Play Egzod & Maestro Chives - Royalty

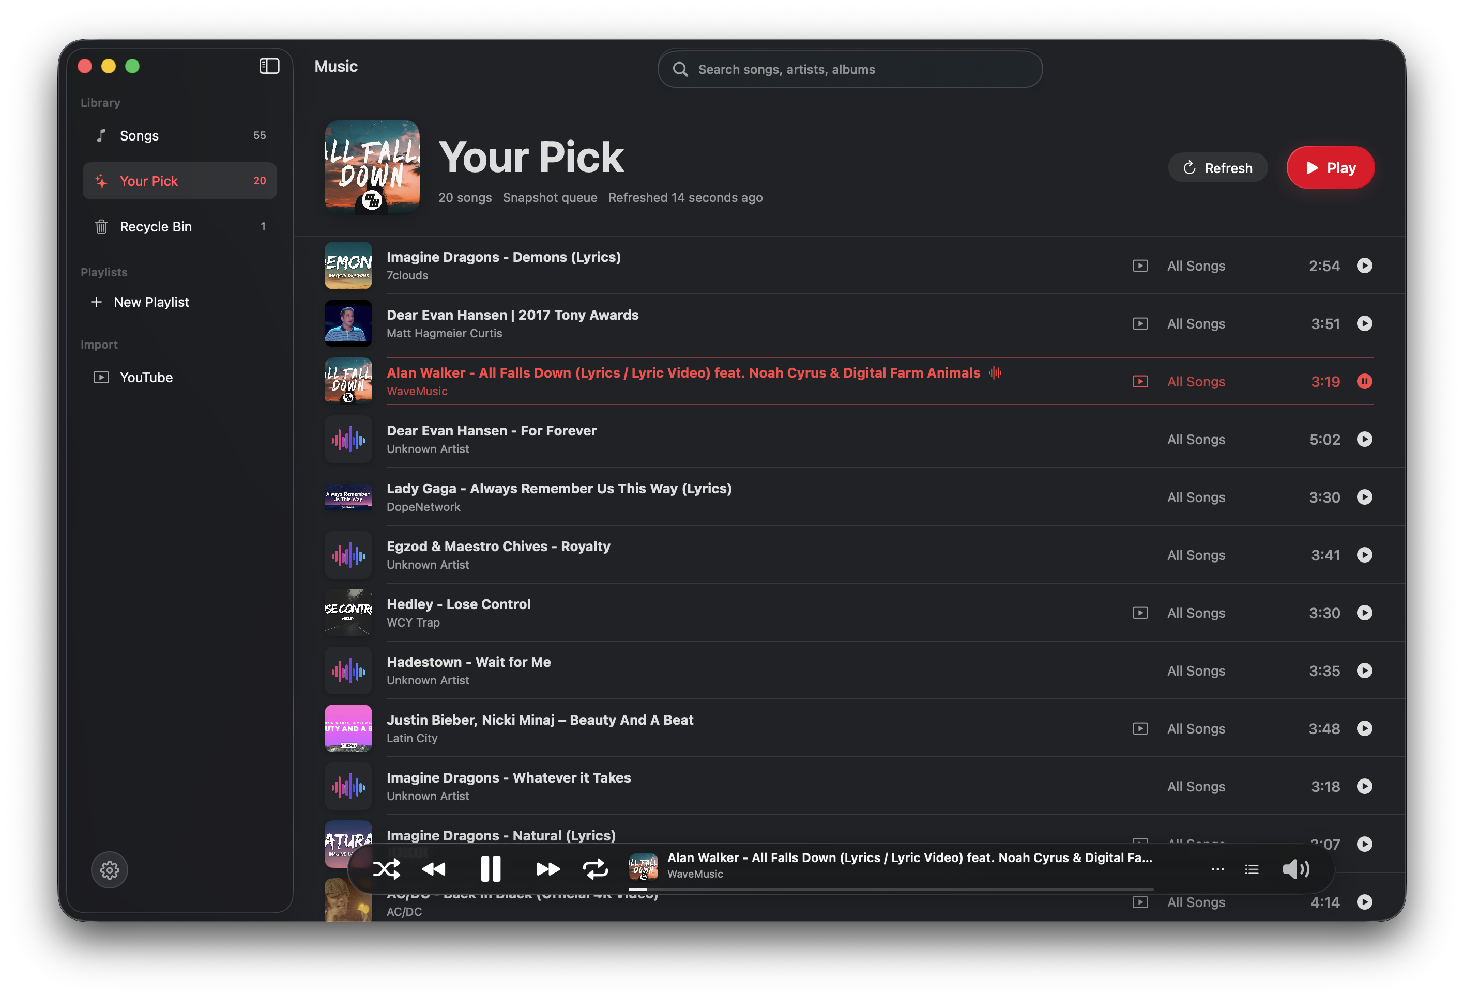pos(1364,555)
